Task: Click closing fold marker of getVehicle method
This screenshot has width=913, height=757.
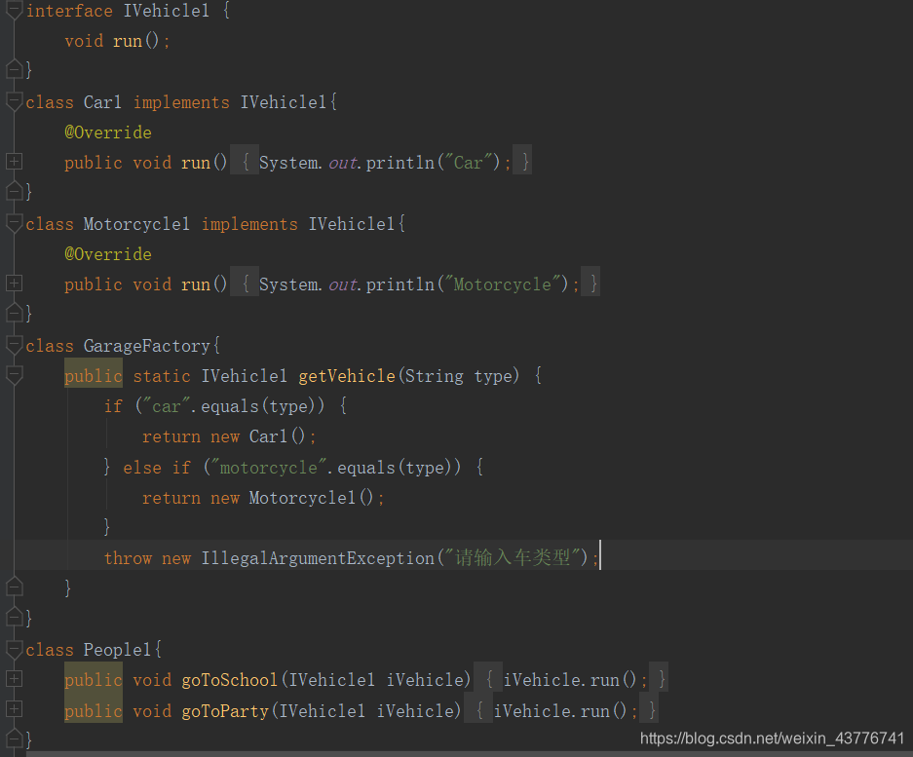Action: coord(14,587)
